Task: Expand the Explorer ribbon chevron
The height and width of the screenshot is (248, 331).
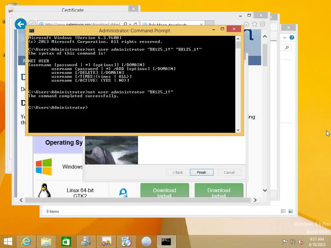Action: click(x=284, y=37)
